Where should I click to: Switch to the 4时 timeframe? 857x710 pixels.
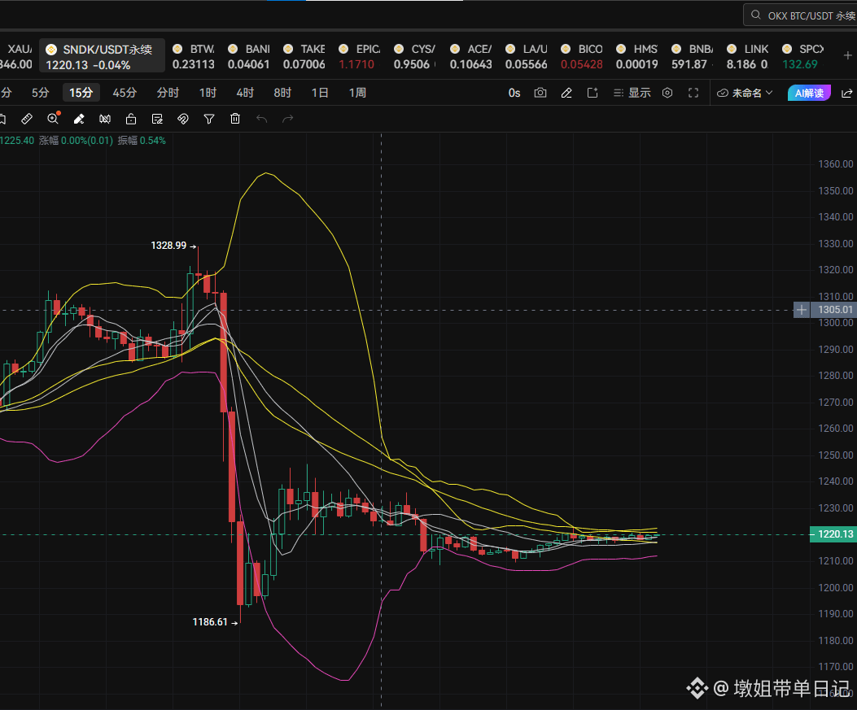[x=245, y=93]
